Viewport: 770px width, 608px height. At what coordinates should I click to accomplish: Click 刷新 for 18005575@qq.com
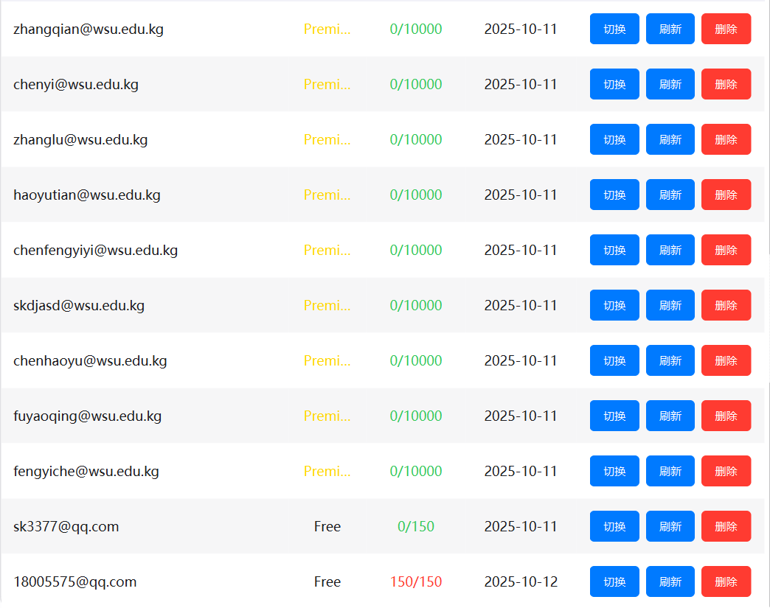point(670,581)
